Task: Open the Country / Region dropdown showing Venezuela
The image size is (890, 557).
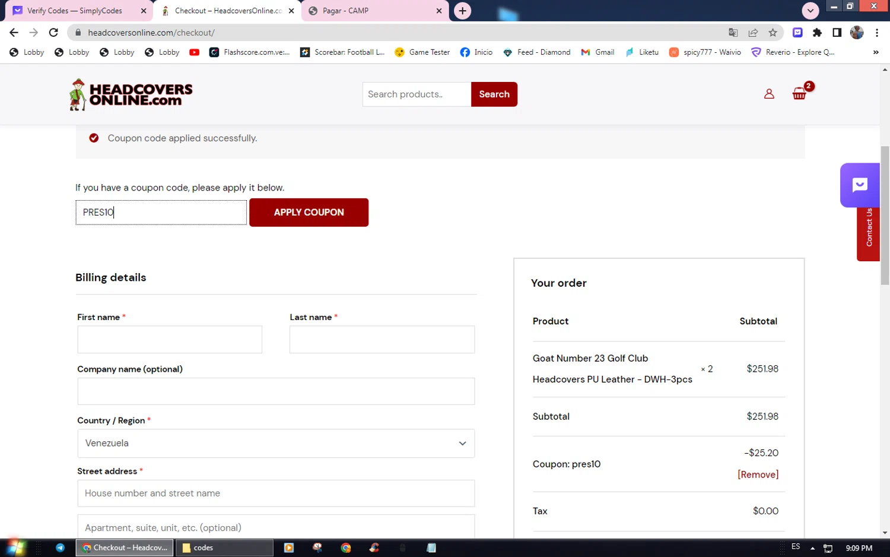Action: click(276, 444)
